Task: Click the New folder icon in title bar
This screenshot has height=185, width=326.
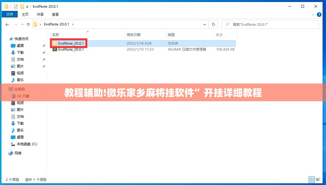Action: [22, 7]
